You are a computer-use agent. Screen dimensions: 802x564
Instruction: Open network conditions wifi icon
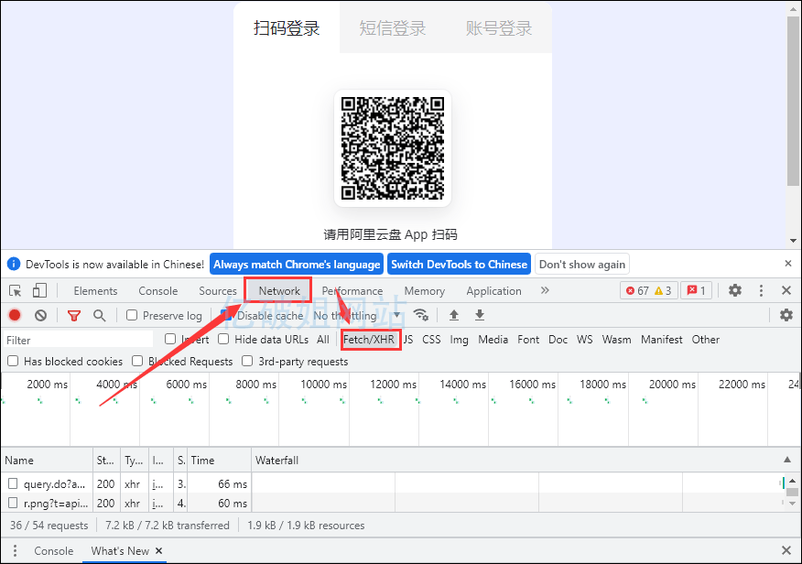pyautogui.click(x=421, y=315)
